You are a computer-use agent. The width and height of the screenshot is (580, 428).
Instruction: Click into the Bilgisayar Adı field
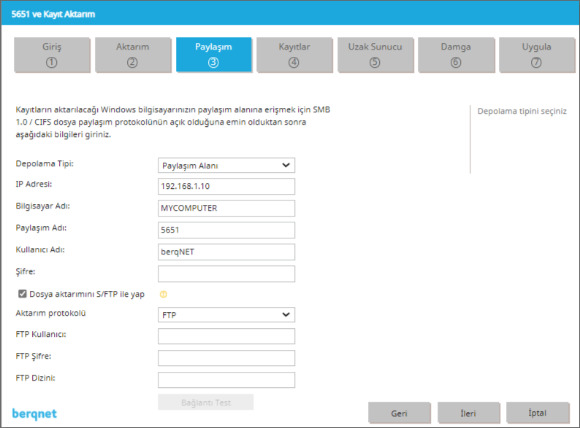pos(226,209)
